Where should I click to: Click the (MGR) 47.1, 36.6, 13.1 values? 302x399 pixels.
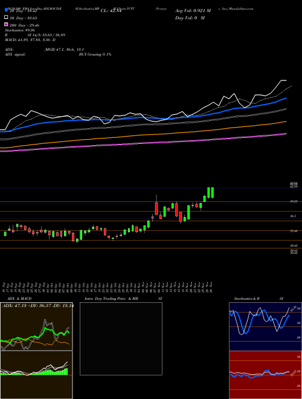pos(64,50)
